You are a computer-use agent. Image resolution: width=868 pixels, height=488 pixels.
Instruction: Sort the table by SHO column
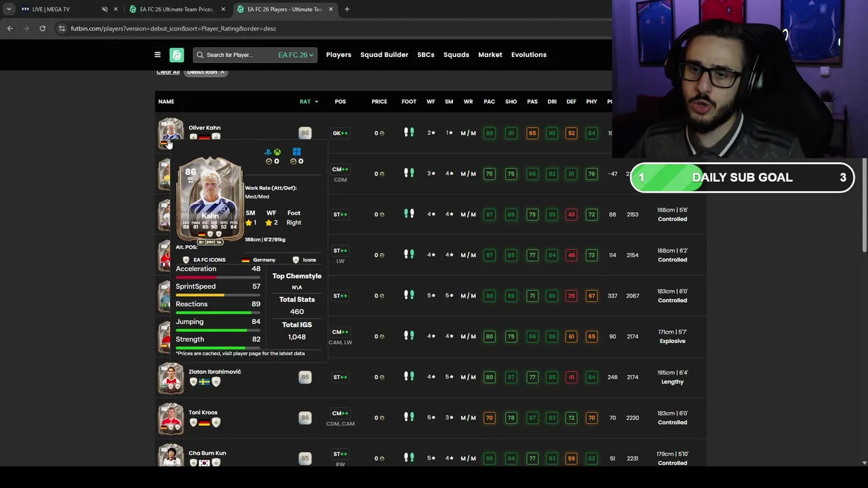click(x=511, y=102)
